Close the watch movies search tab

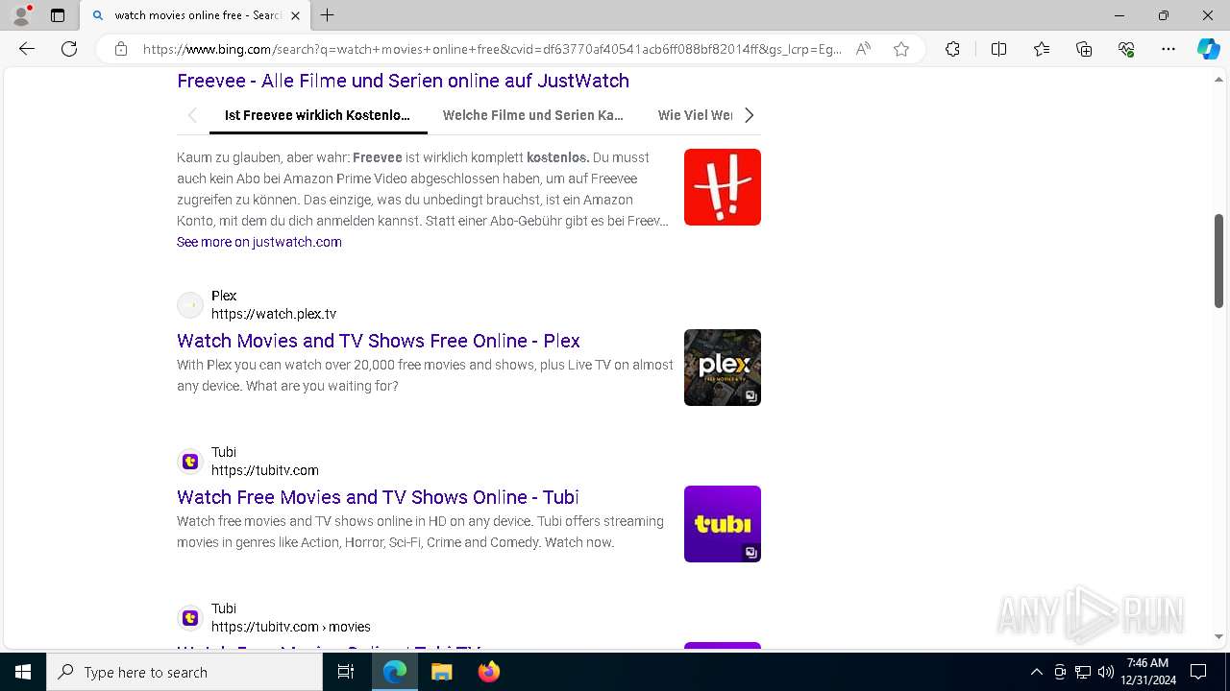click(295, 15)
